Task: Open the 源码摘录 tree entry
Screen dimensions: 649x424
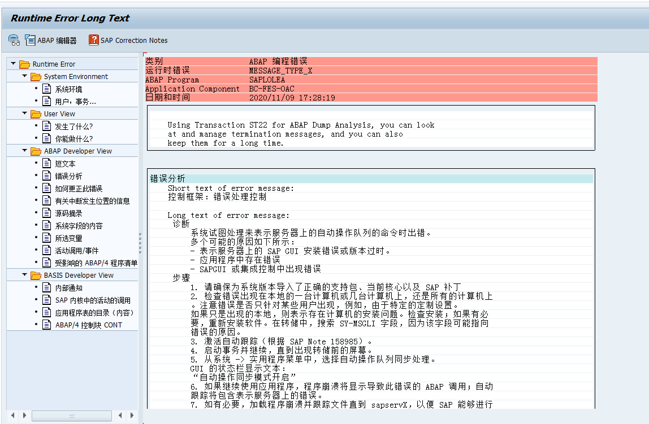Action: point(69,213)
